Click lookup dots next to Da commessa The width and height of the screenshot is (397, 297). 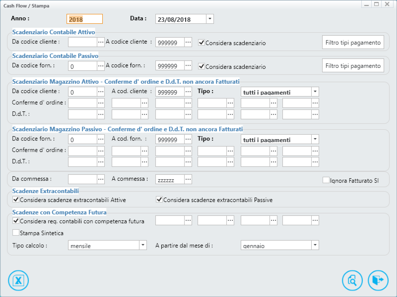(101, 179)
